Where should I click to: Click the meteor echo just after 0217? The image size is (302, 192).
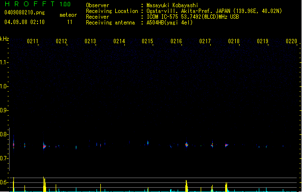click(212, 145)
